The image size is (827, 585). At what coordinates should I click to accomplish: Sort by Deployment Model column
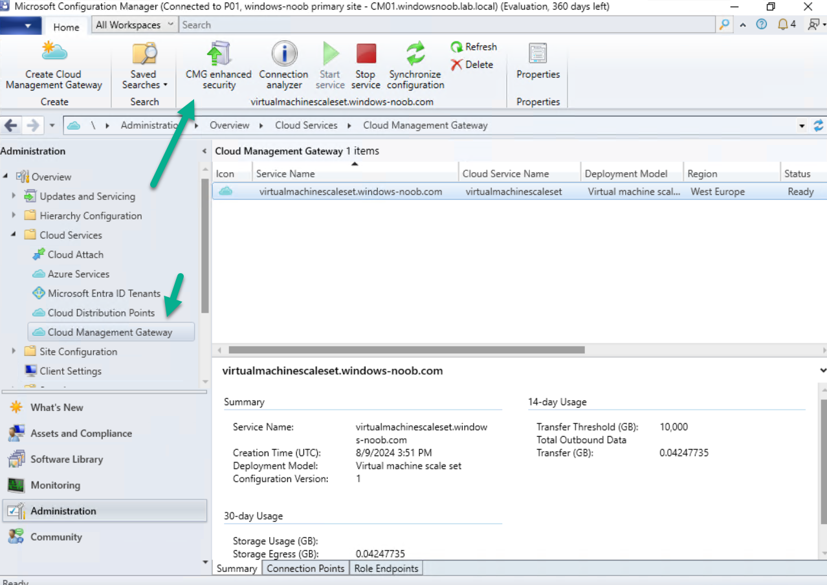click(x=632, y=173)
